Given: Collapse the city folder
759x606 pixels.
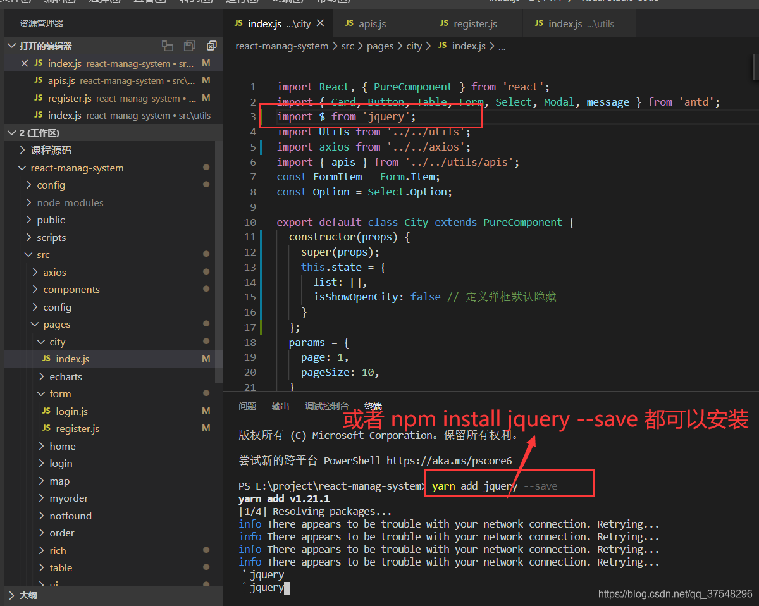Looking at the screenshot, I should [42, 342].
